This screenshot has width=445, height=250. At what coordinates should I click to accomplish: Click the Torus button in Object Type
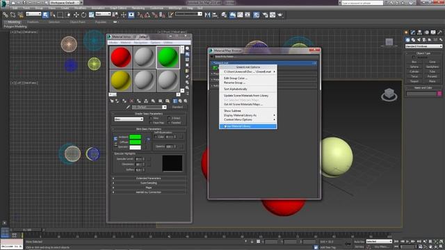[x=414, y=76]
